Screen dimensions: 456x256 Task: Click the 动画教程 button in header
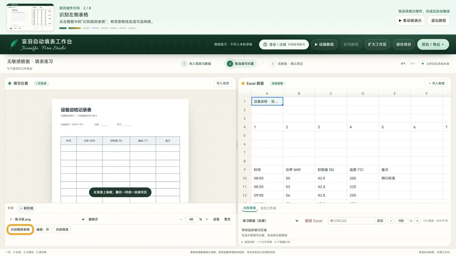(x=325, y=44)
